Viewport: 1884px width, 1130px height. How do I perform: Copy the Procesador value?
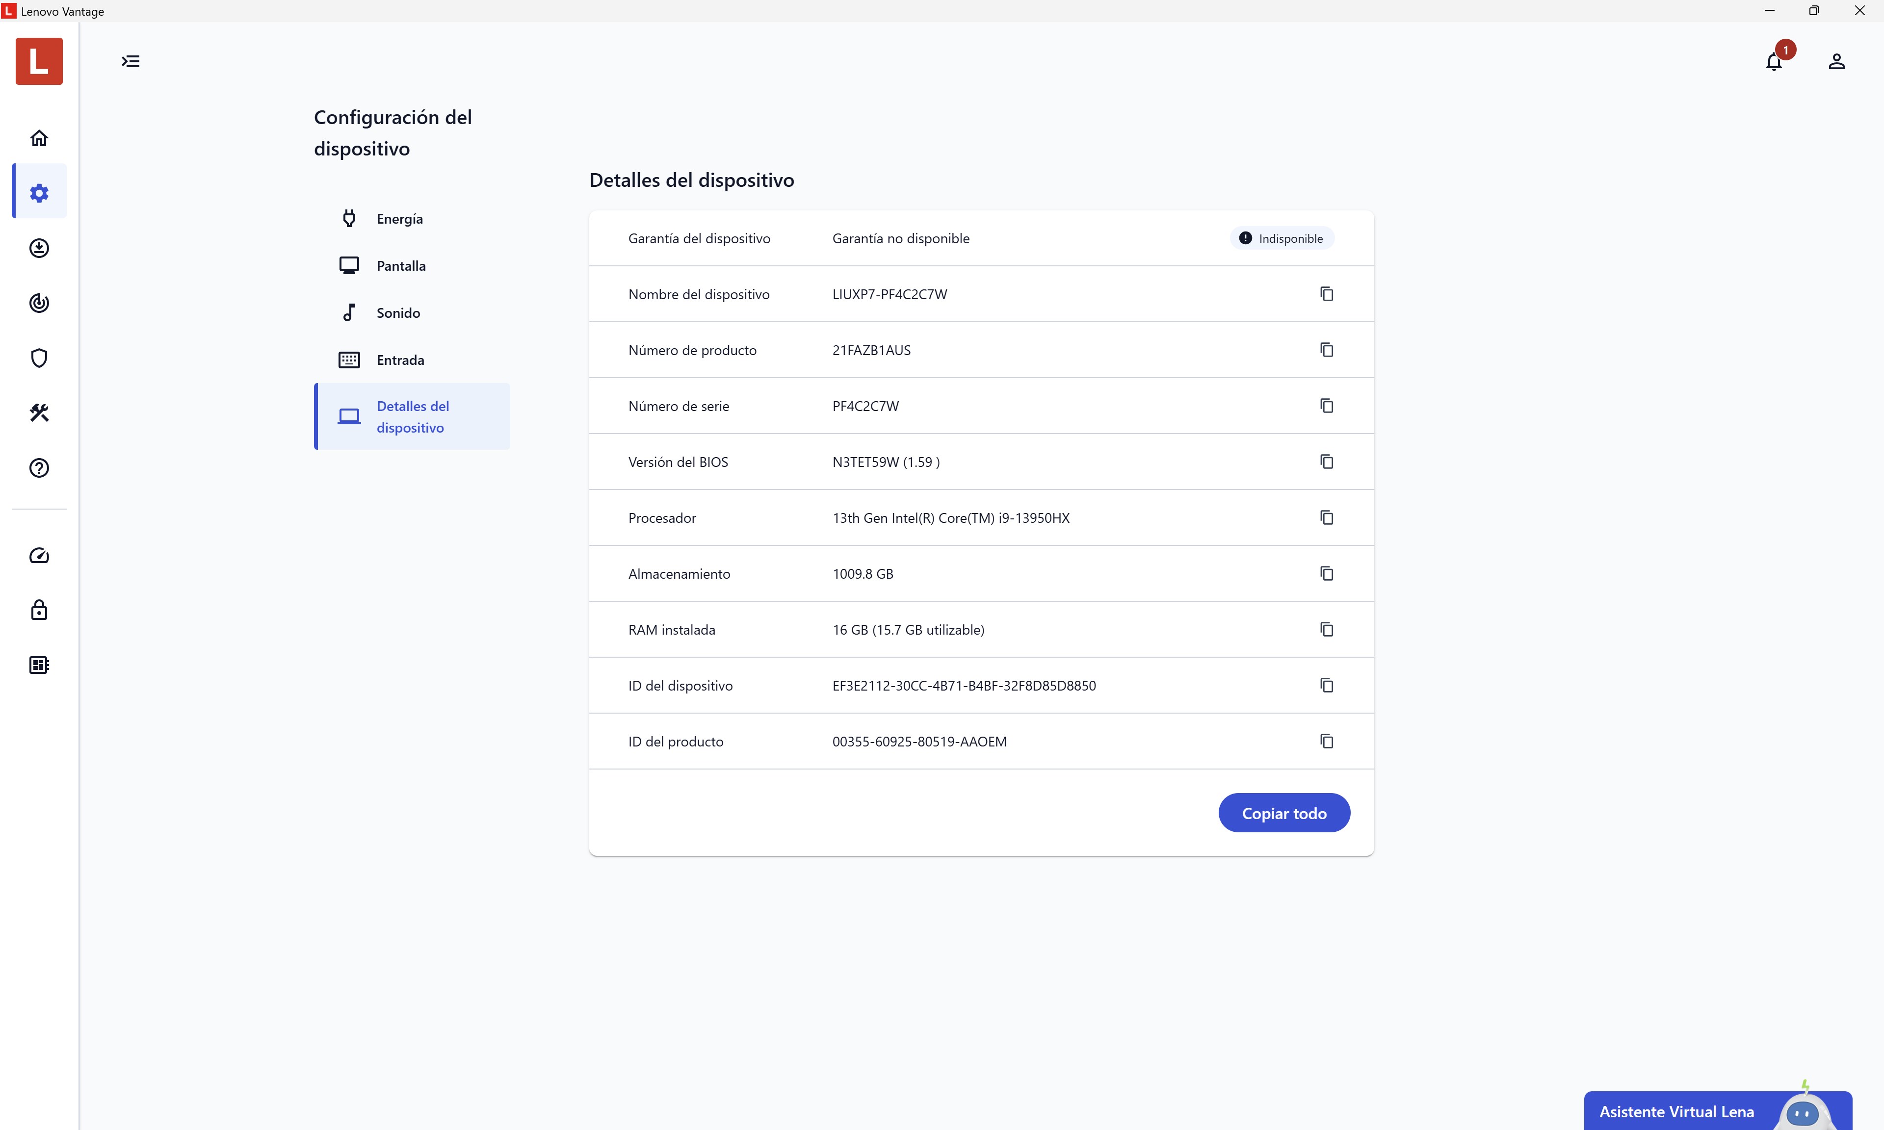[x=1327, y=518]
